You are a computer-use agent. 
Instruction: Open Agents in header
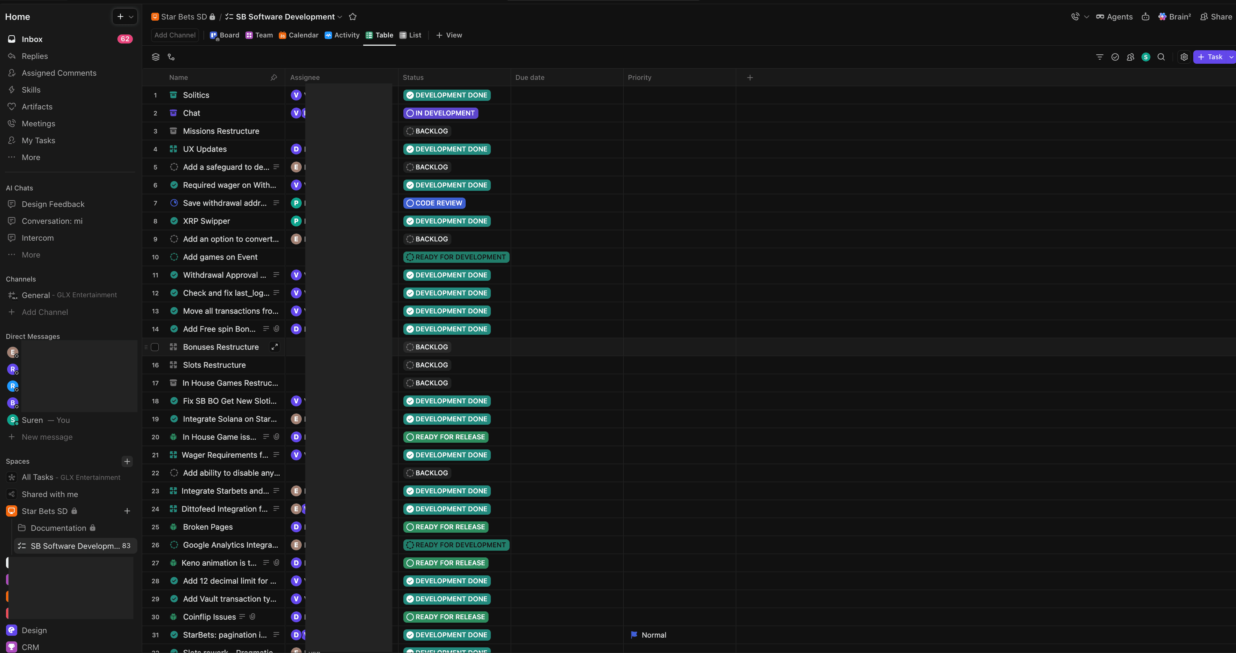tap(1114, 17)
